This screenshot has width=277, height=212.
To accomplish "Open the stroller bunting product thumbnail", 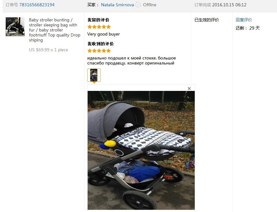I will coord(15,27).
